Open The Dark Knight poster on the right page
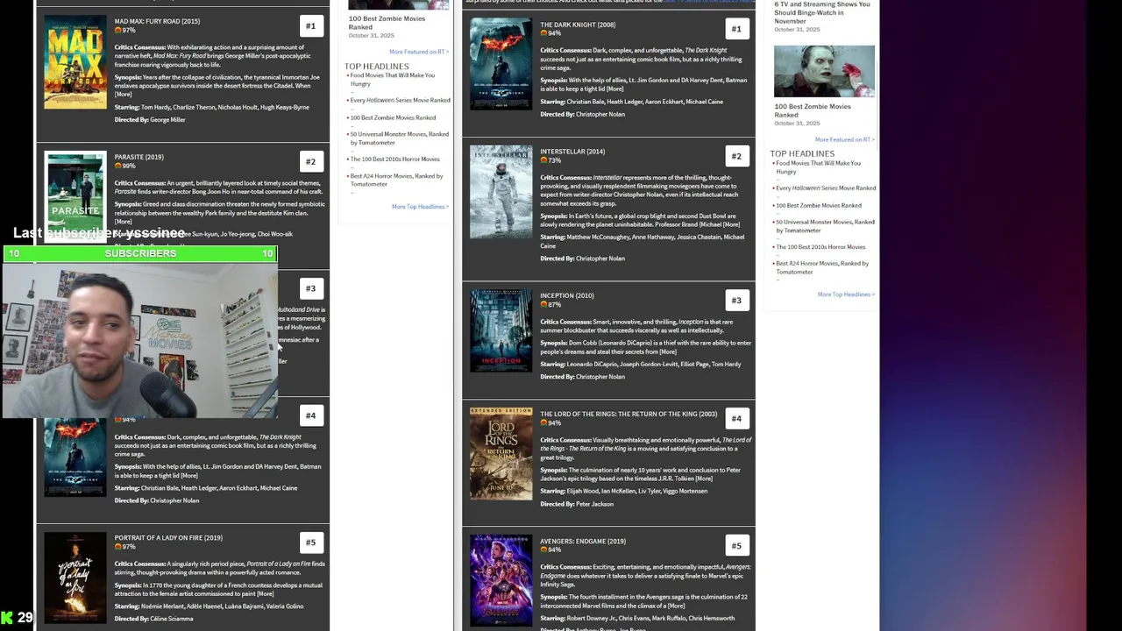Image resolution: width=1122 pixels, height=631 pixels. (x=501, y=64)
